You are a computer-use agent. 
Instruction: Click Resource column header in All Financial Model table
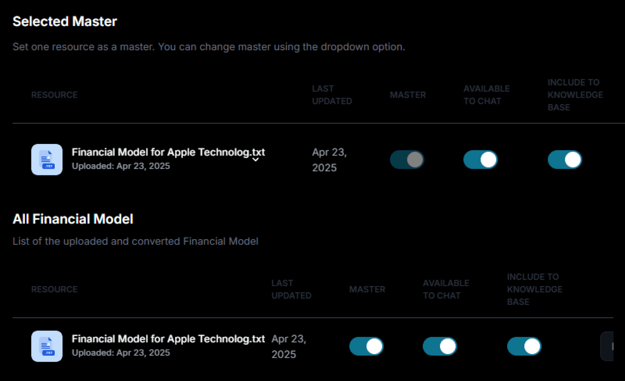pyautogui.click(x=54, y=289)
